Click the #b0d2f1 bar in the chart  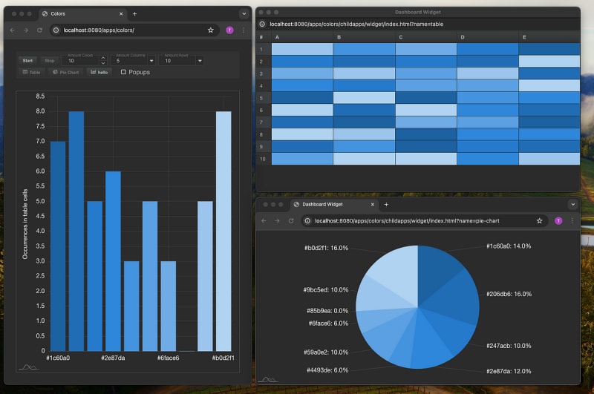[223, 231]
